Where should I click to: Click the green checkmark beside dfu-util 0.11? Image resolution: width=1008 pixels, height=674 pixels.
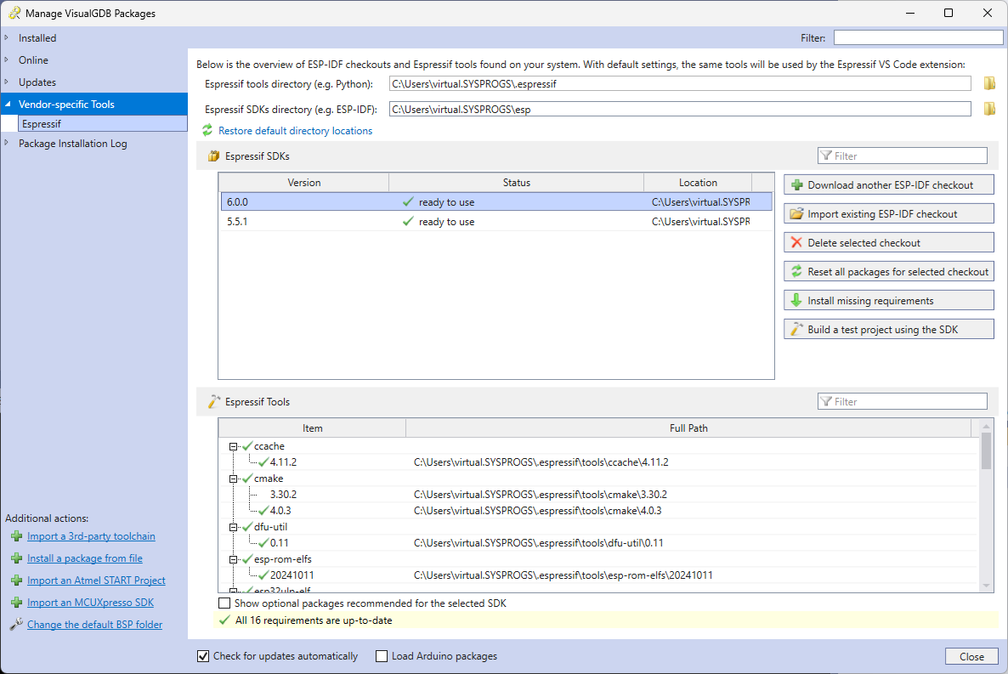click(x=263, y=543)
